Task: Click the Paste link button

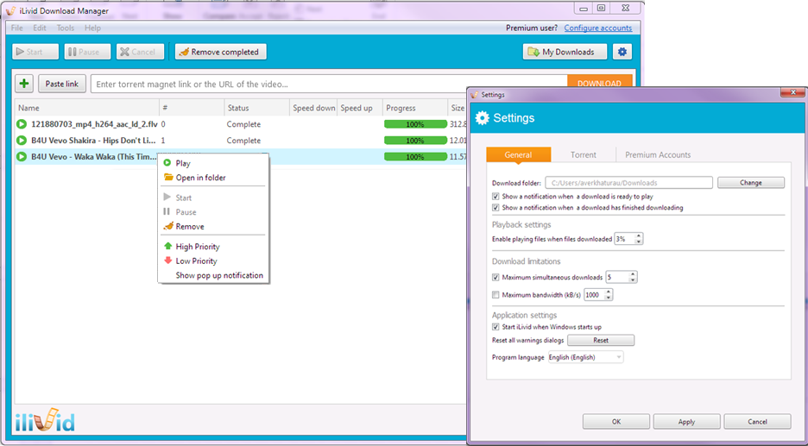Action: click(x=62, y=84)
